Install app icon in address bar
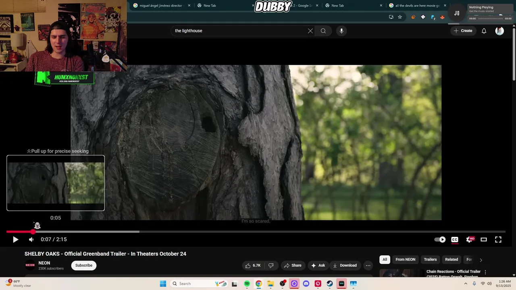Image resolution: width=516 pixels, height=290 pixels. [x=391, y=17]
